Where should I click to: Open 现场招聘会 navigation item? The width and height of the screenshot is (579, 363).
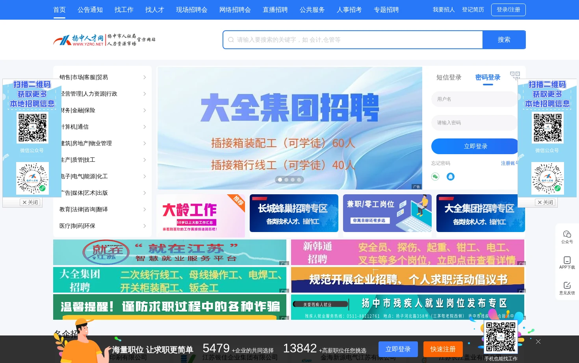[192, 10]
